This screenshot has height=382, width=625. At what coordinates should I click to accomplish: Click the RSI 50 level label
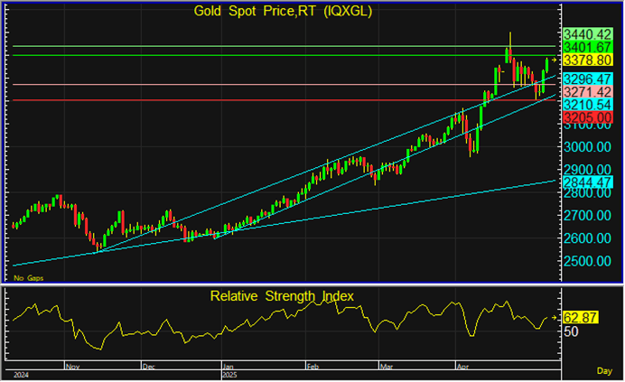572,332
